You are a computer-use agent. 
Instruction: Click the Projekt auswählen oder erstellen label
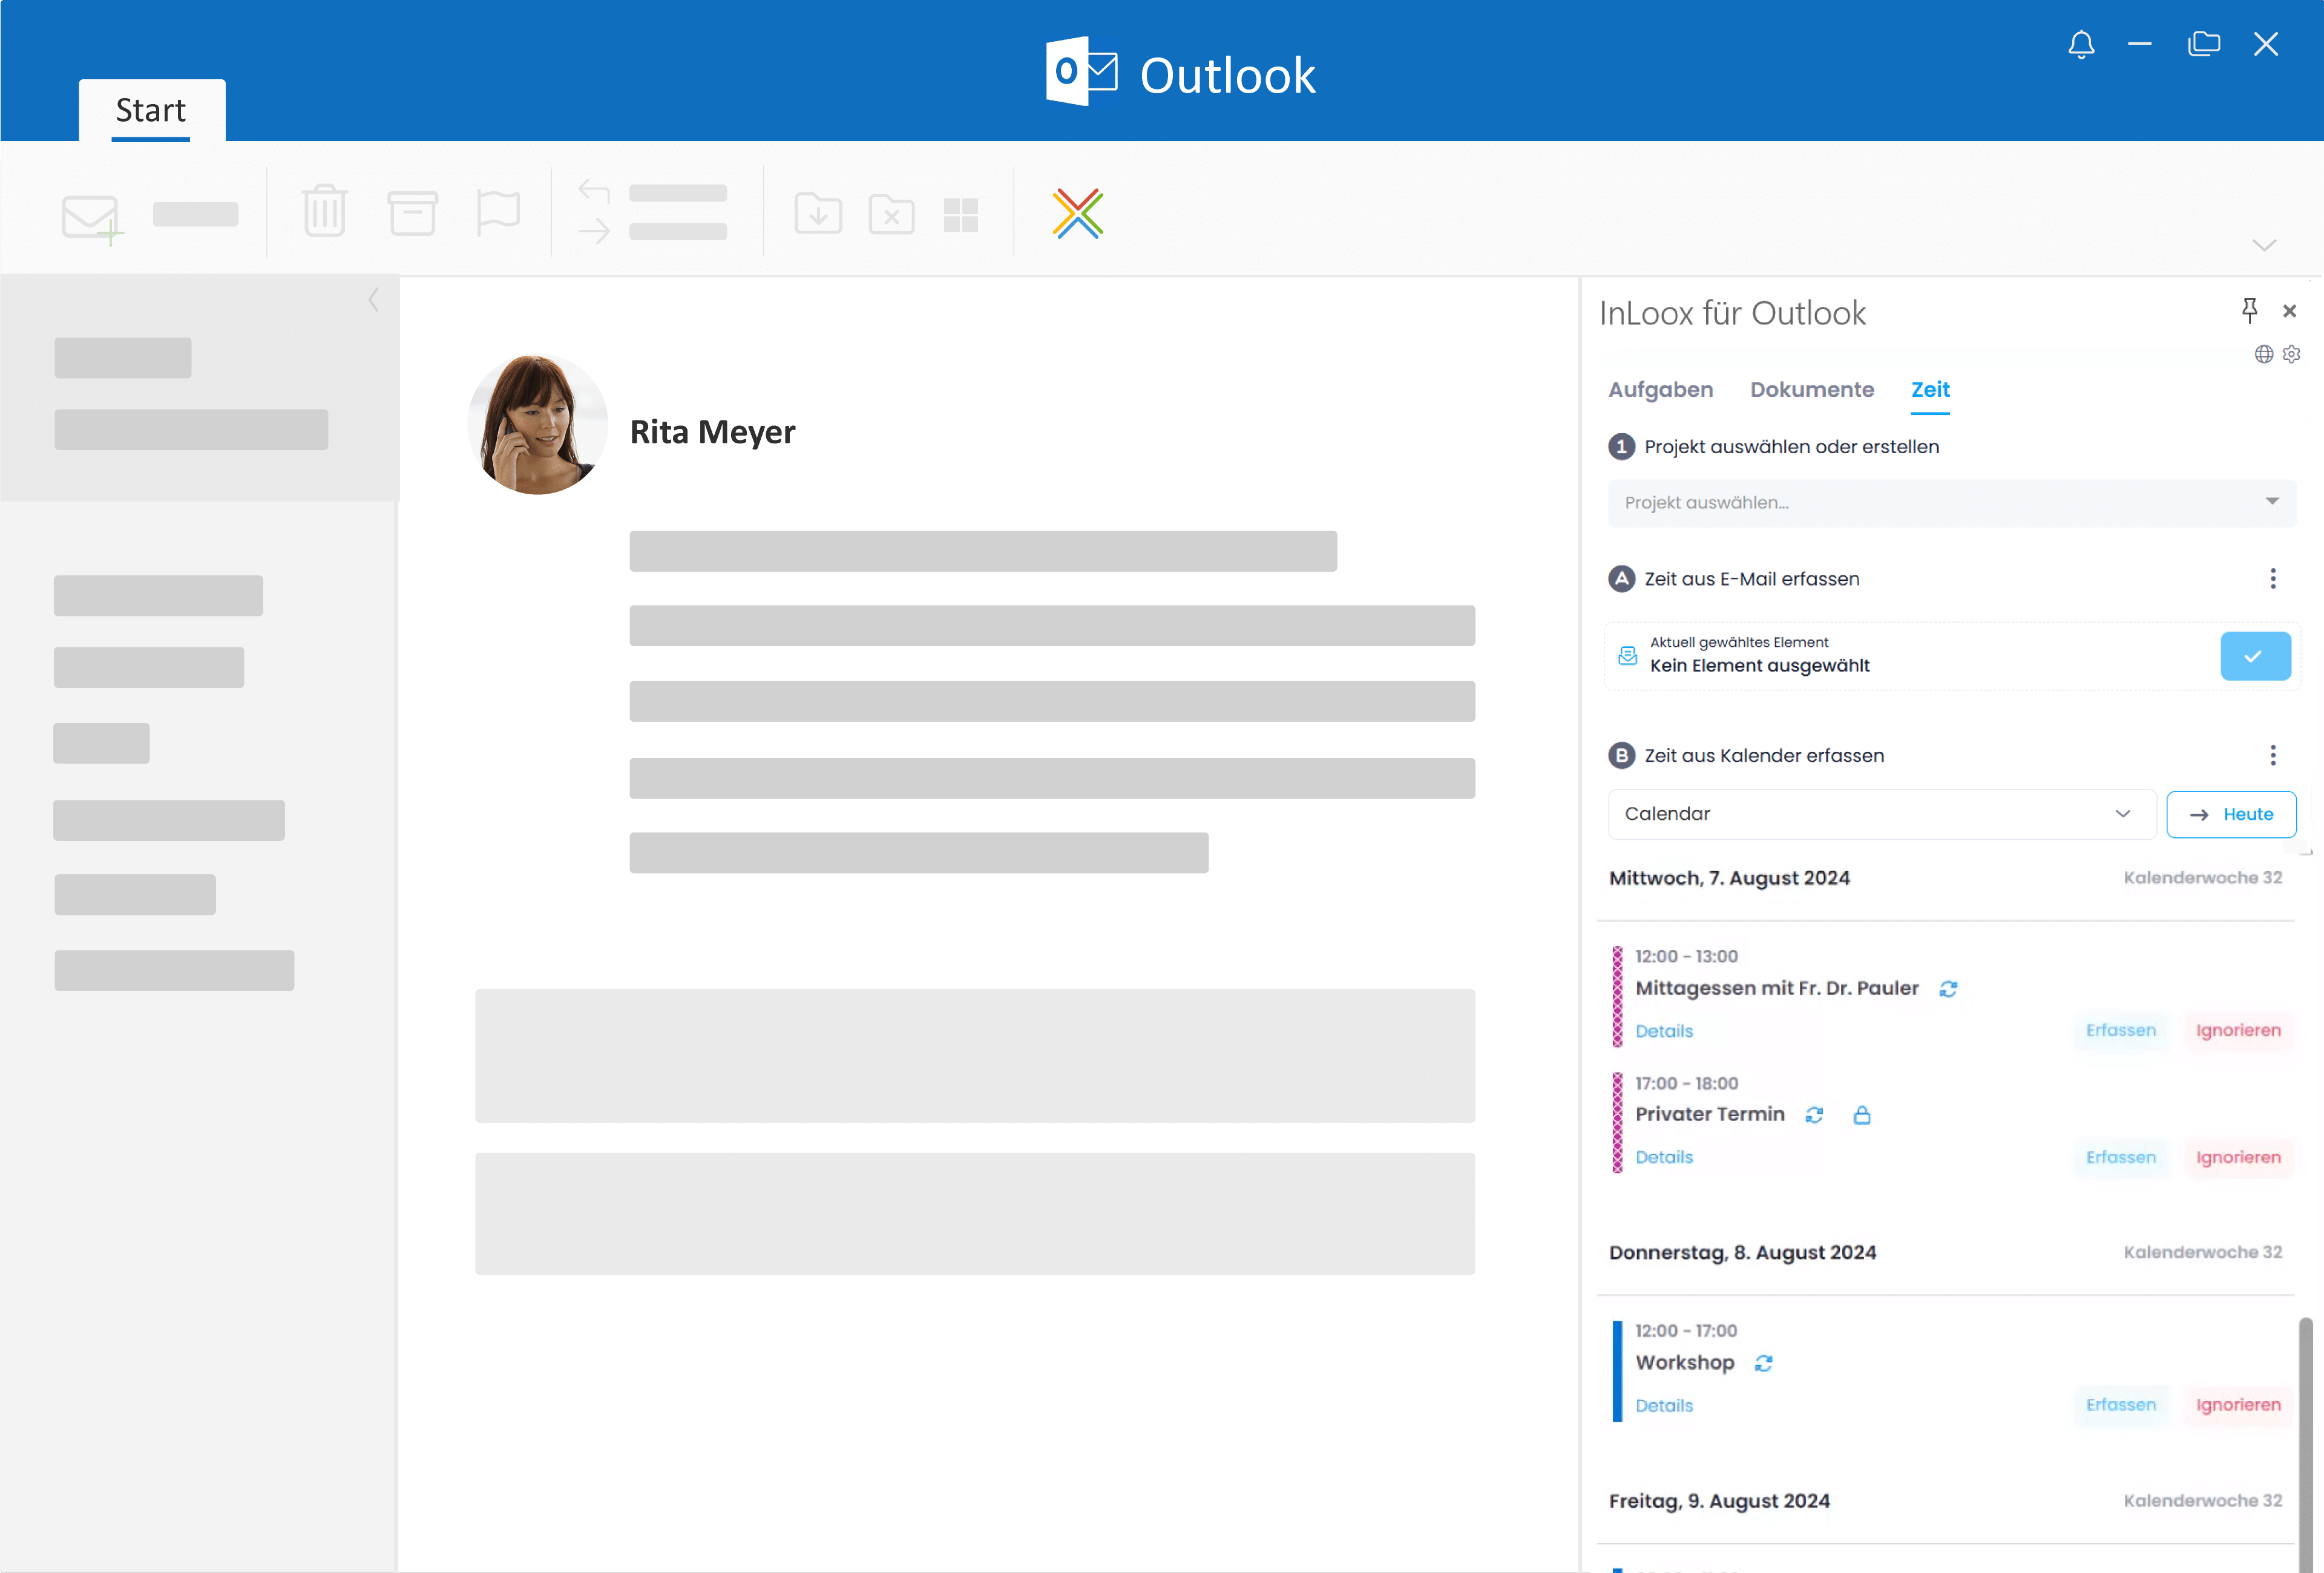tap(1791, 446)
